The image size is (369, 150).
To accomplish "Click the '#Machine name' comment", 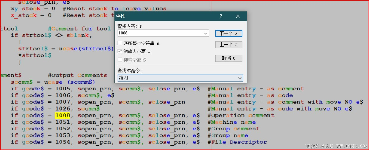I will (232, 122).
